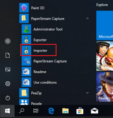The image size is (113, 118).
Task: Click the Exporter label
Action: 40,40
